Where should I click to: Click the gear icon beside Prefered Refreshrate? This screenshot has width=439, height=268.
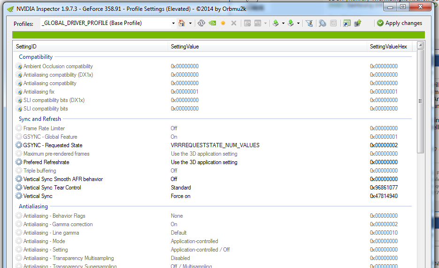point(19,162)
